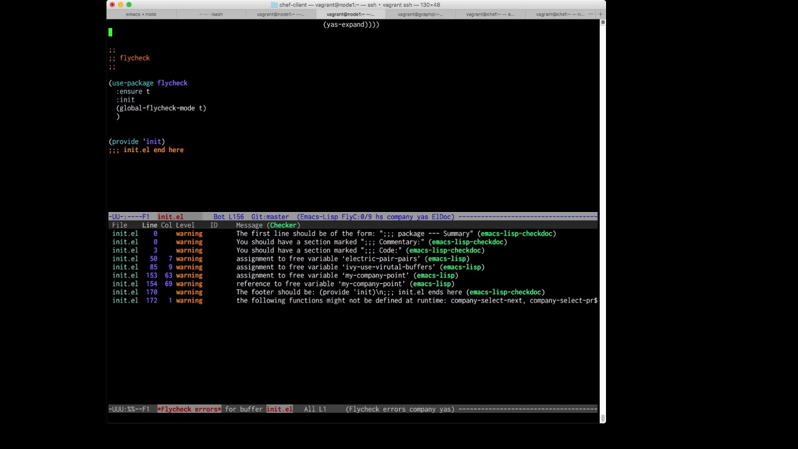Select the "vagrant@chef:~ — e..." tab
Viewport: 798px width, 449px height.
point(490,14)
